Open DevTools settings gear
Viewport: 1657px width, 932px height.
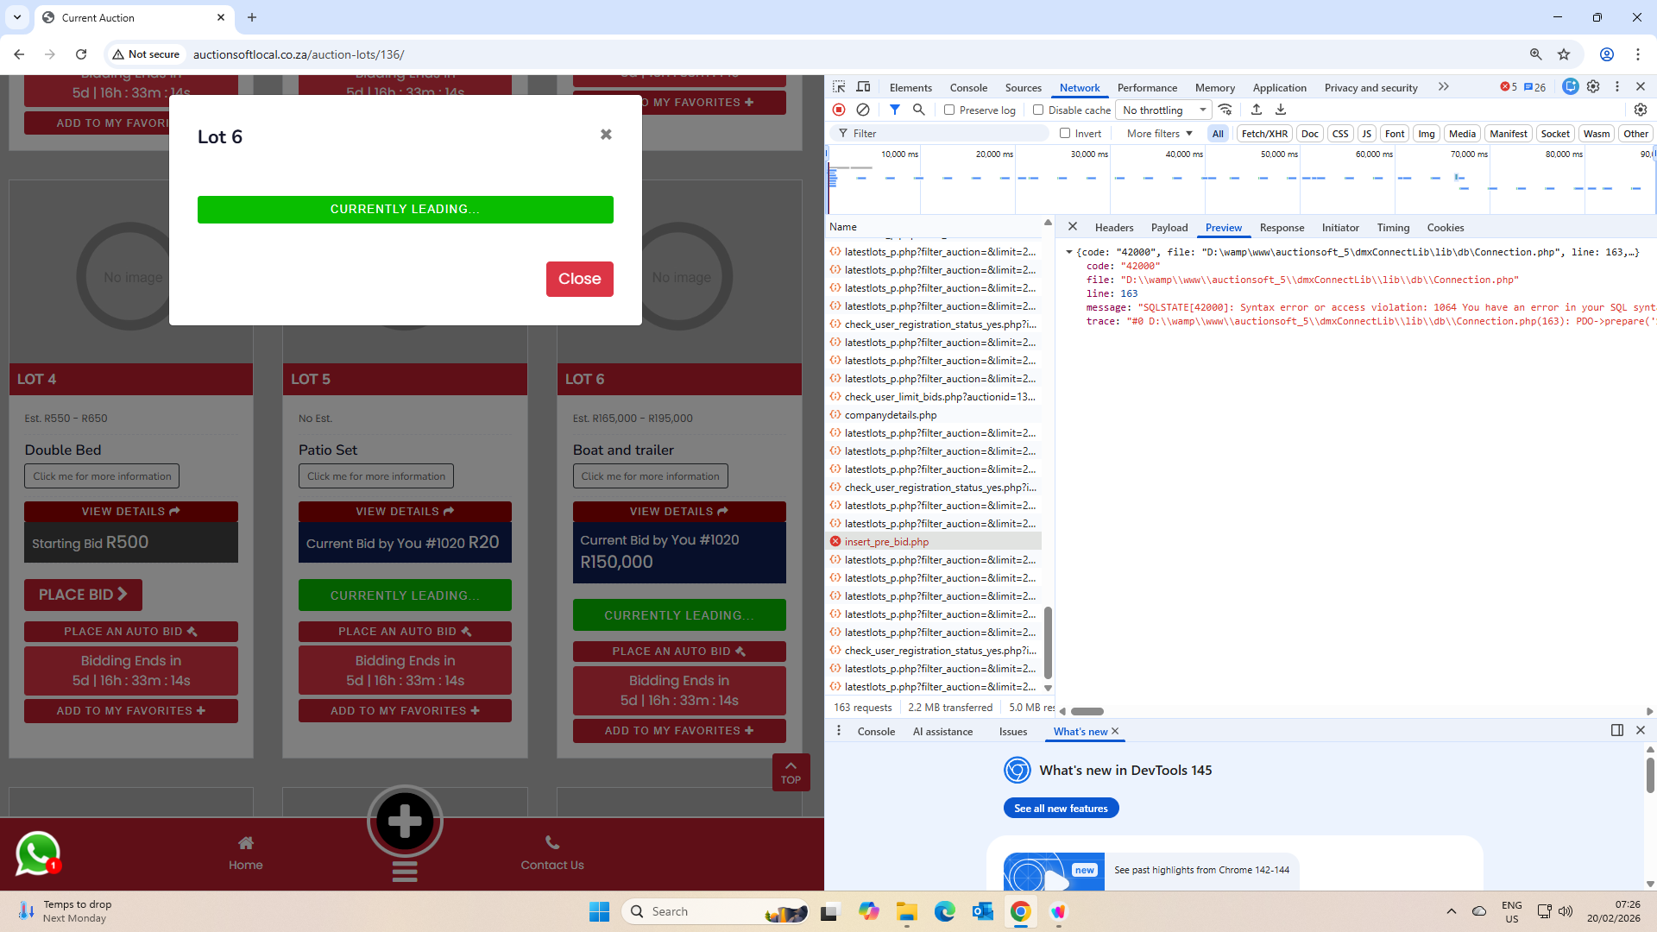[x=1593, y=86]
